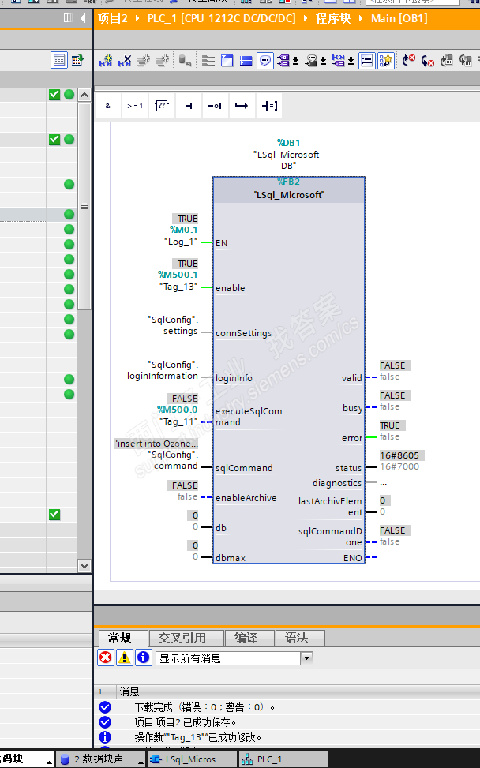This screenshot has width=480, height=768.
Task: Click the %DB1 "LSql_Microsoft_DB" instance label
Action: coord(288,154)
